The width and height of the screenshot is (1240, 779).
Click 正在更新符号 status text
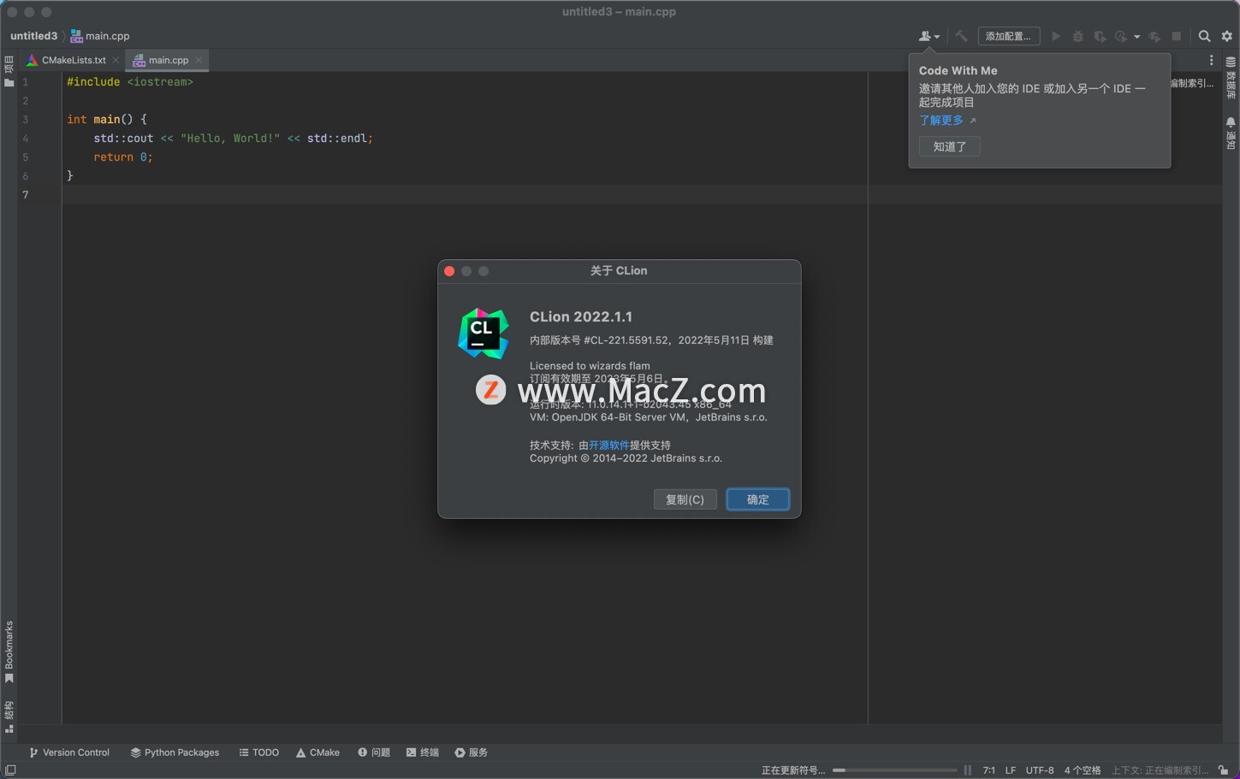click(x=793, y=770)
